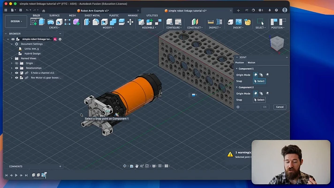334x188 pixels.
Task: Select third Origin Mode option for Component 2
Action: pyautogui.click(x=267, y=94)
